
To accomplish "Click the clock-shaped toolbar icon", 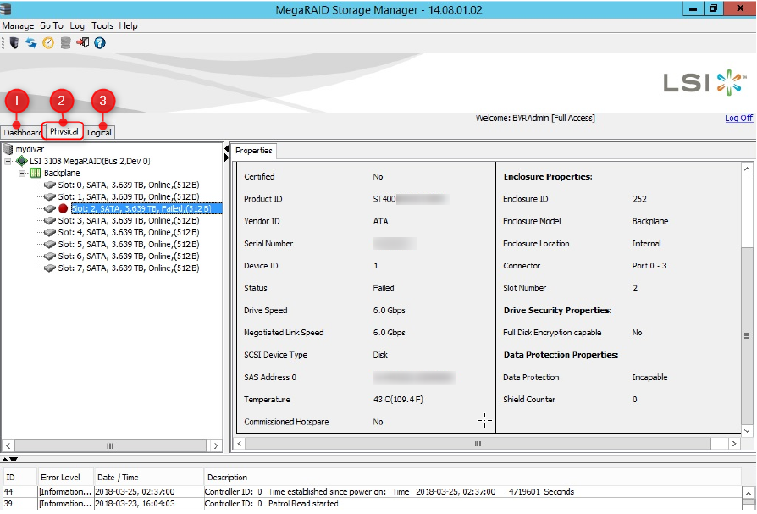I will pos(48,42).
